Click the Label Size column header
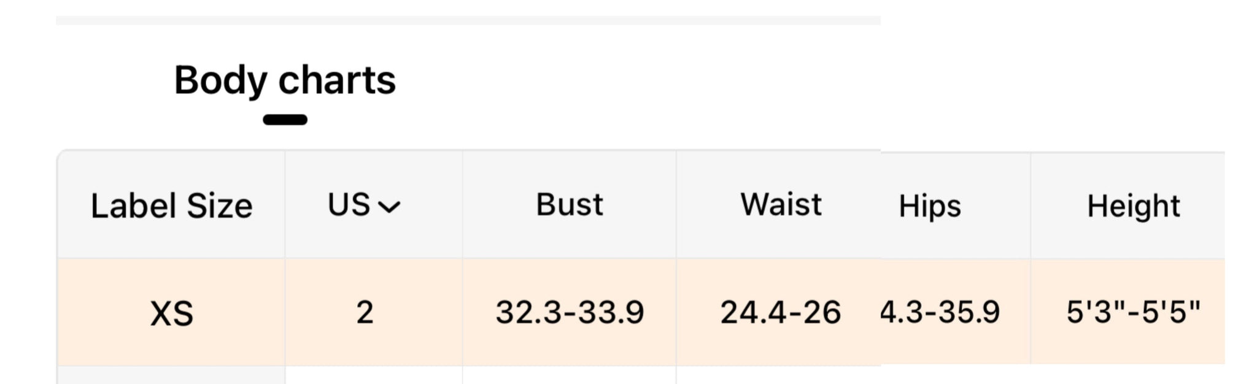The image size is (1257, 384). 171,205
